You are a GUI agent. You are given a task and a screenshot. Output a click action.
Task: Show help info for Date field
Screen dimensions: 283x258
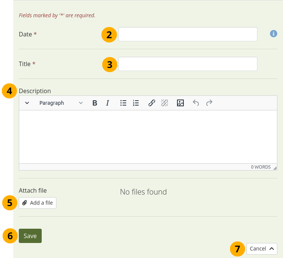click(274, 34)
